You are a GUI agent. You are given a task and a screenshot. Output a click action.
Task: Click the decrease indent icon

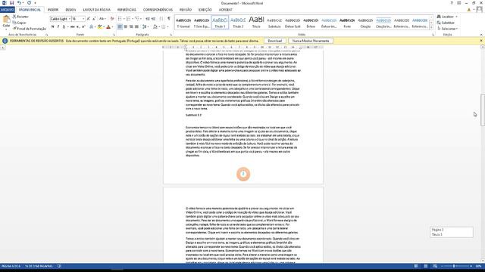(x=148, y=19)
